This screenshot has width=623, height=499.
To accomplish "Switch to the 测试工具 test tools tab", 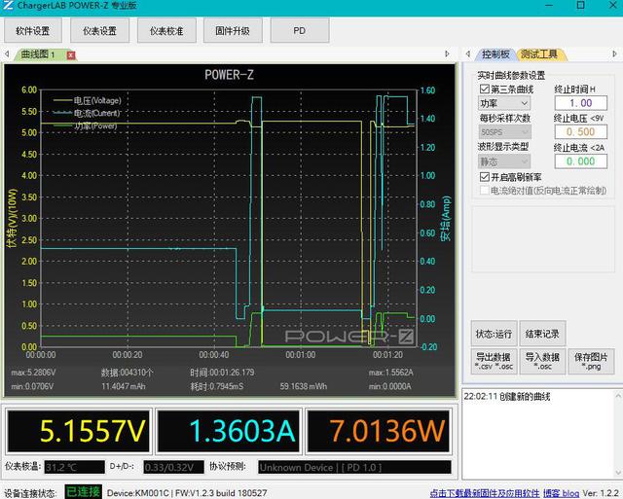I will 539,54.
